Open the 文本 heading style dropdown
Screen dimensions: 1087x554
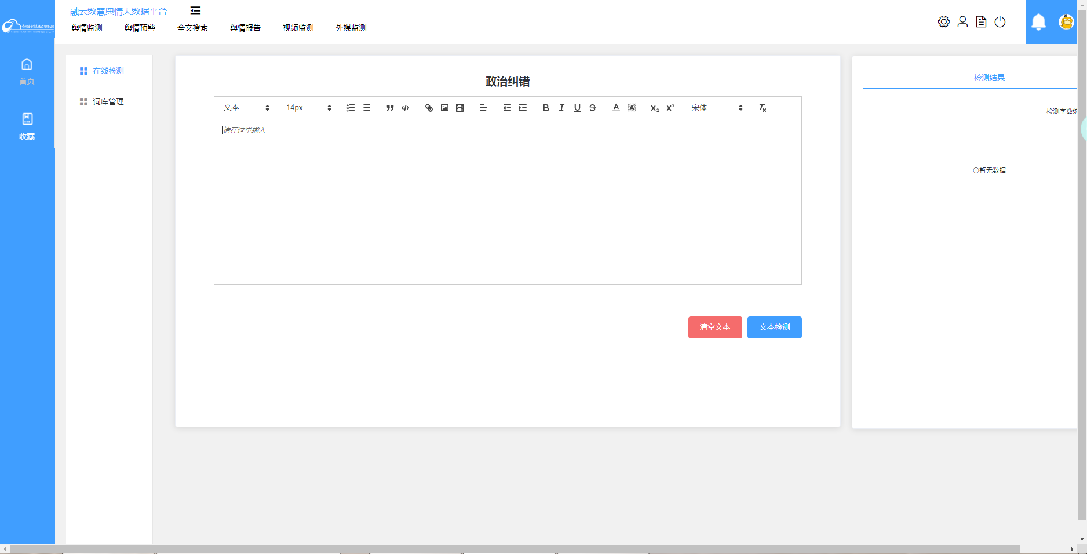pyautogui.click(x=246, y=108)
